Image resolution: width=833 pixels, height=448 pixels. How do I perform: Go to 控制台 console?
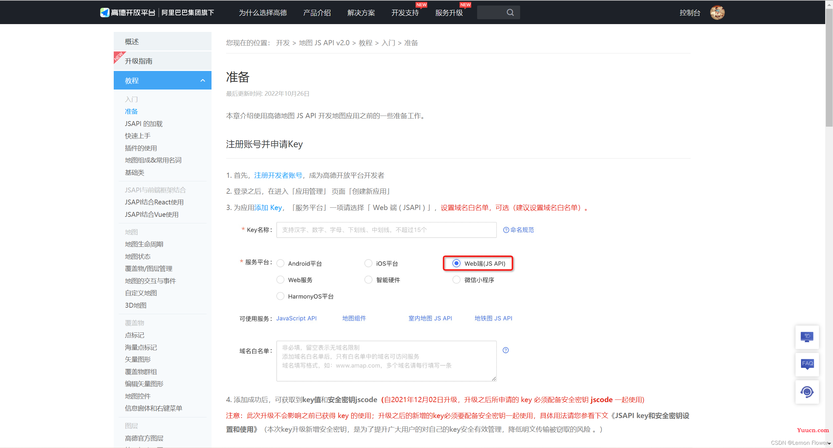(690, 13)
